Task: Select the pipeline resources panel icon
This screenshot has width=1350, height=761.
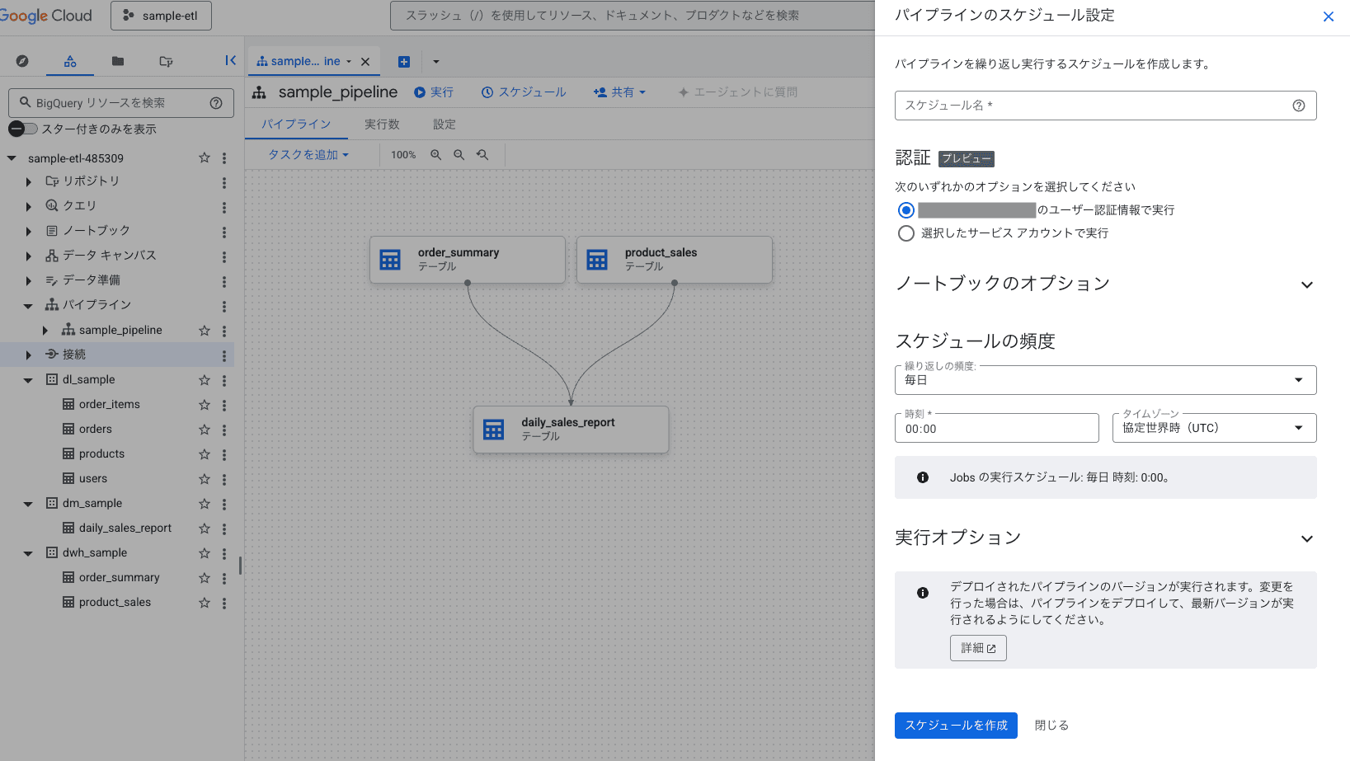Action: (70, 60)
